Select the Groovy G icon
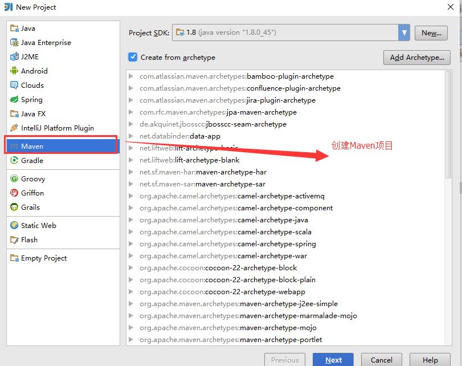462x366 pixels. pos(14,178)
